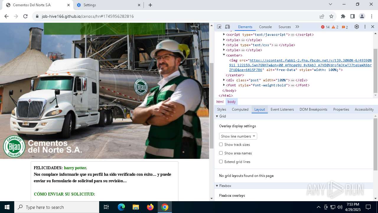Image resolution: width=378 pixels, height=213 pixels.
Task: Switch to the Settings browser tab
Action: [109, 5]
